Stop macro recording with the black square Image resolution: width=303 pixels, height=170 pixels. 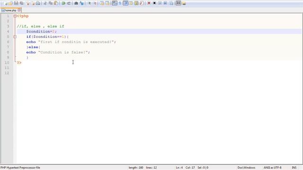pyautogui.click(x=154, y=3)
